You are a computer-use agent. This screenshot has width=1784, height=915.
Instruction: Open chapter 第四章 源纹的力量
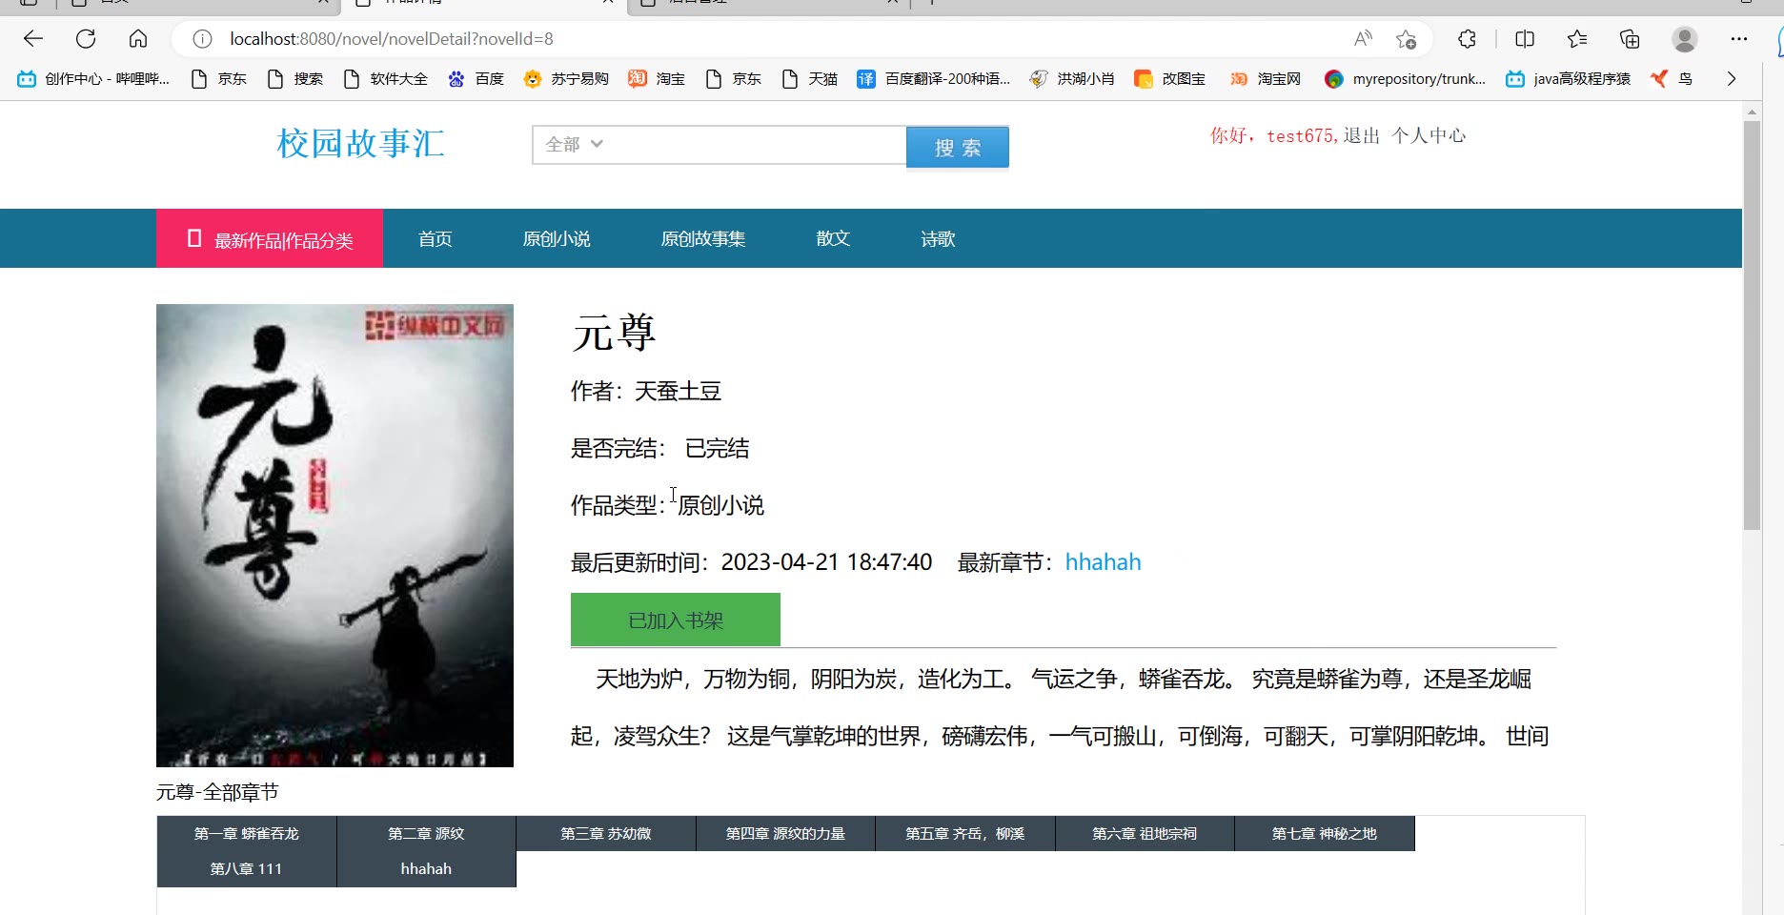(x=785, y=833)
